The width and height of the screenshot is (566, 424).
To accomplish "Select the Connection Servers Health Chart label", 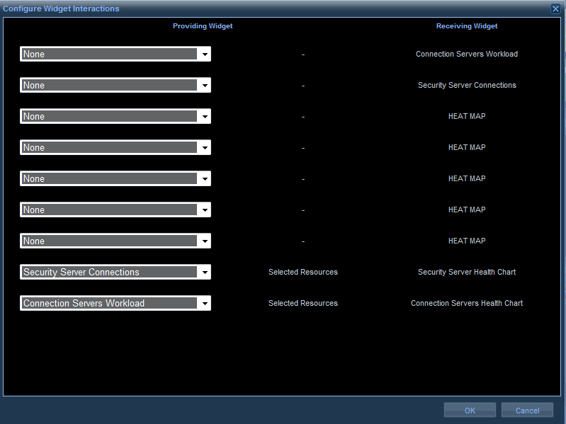I will pyautogui.click(x=467, y=304).
